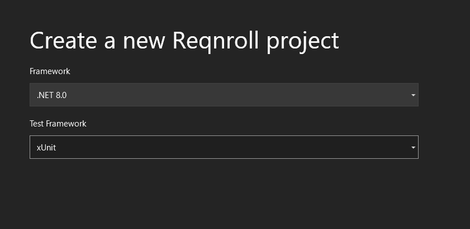
Task: Click the "xUnit" selected value text
Action: pyautogui.click(x=46, y=148)
